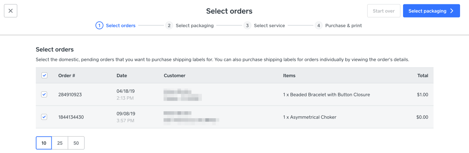Show 25 orders per page
This screenshot has width=469, height=153.
click(x=60, y=143)
